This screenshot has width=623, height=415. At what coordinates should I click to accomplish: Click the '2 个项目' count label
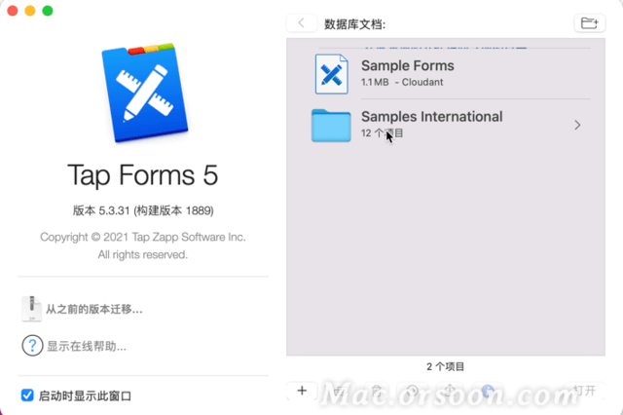(446, 366)
